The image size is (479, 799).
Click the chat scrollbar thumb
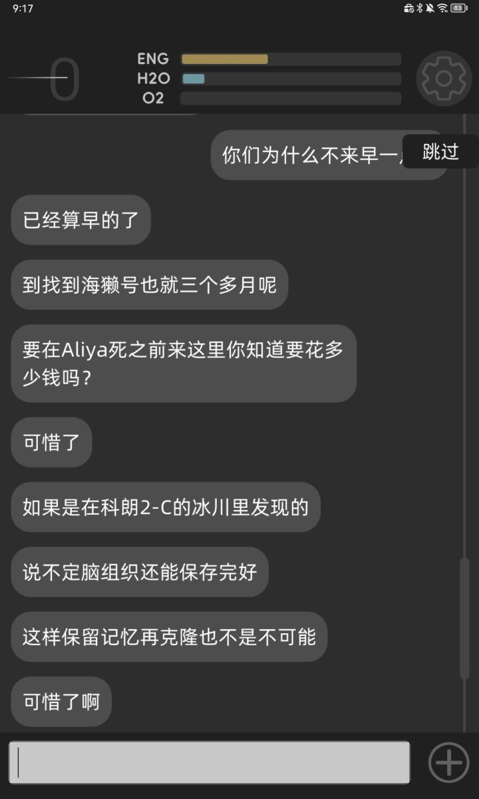click(x=464, y=619)
